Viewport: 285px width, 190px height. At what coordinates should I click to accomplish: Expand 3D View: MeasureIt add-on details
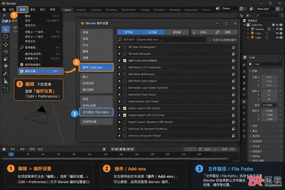click(x=119, y=54)
